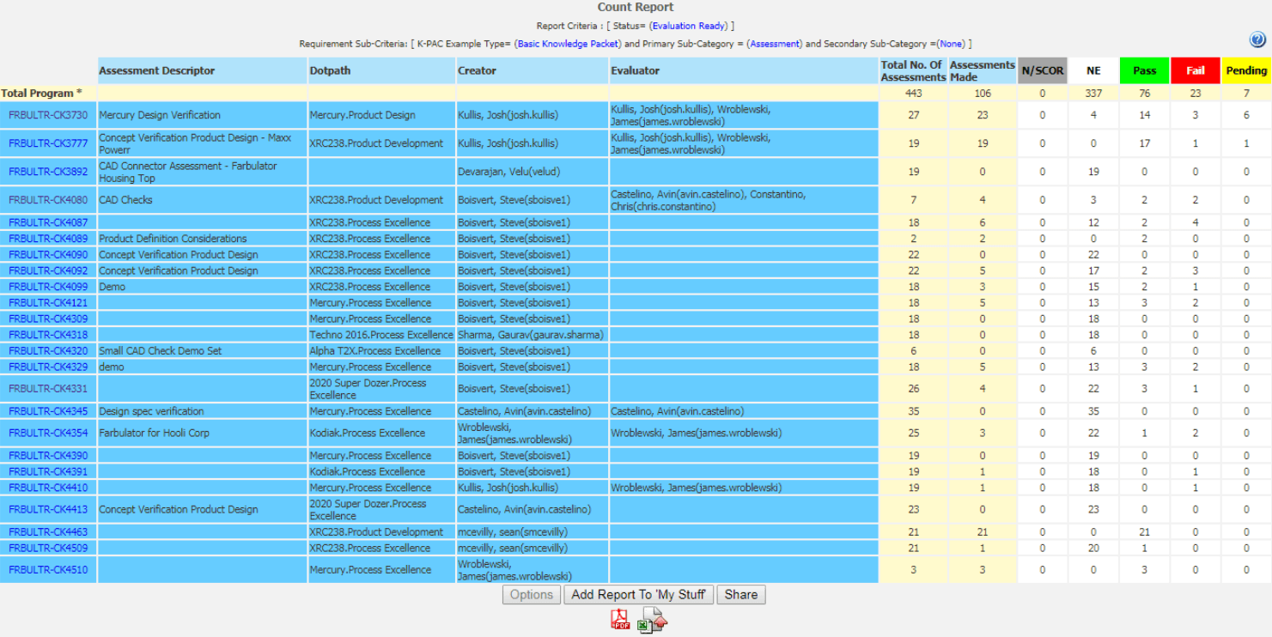The height and width of the screenshot is (637, 1272).
Task: Click the Total Program * row label
Action: (x=42, y=93)
